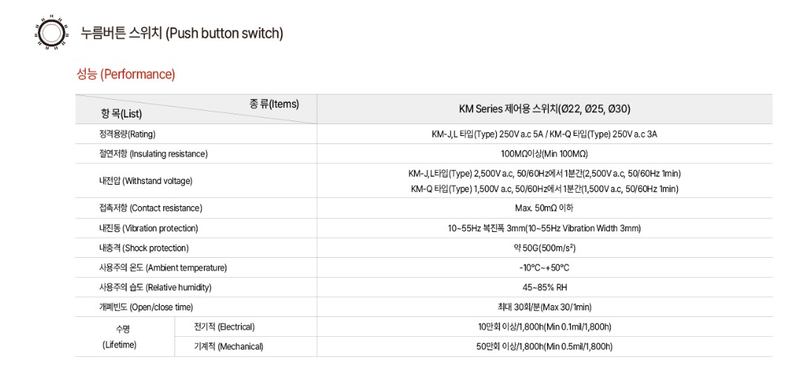Select the 전기적 (Electrical) lifetime label
This screenshot has height=382, width=788.
coord(224,327)
